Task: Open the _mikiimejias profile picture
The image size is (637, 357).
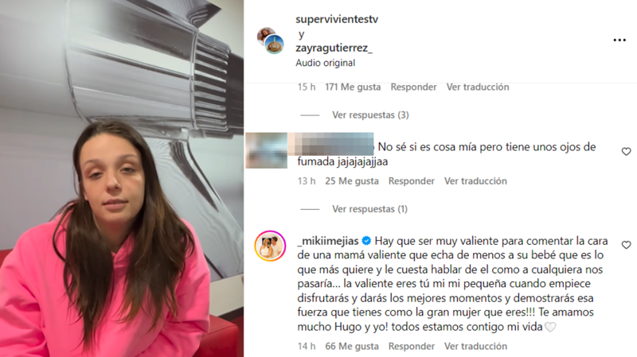Action: (x=270, y=246)
